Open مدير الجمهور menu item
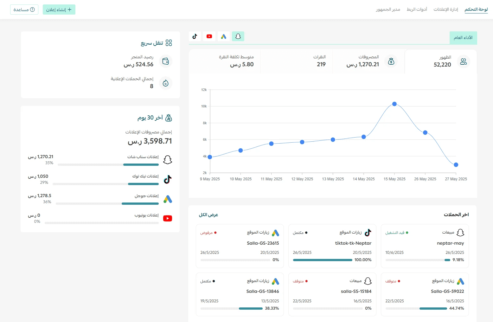 pos(388,10)
